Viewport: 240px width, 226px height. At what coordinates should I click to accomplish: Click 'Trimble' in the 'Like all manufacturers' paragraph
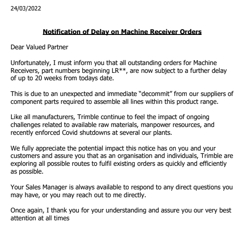coord(88,117)
